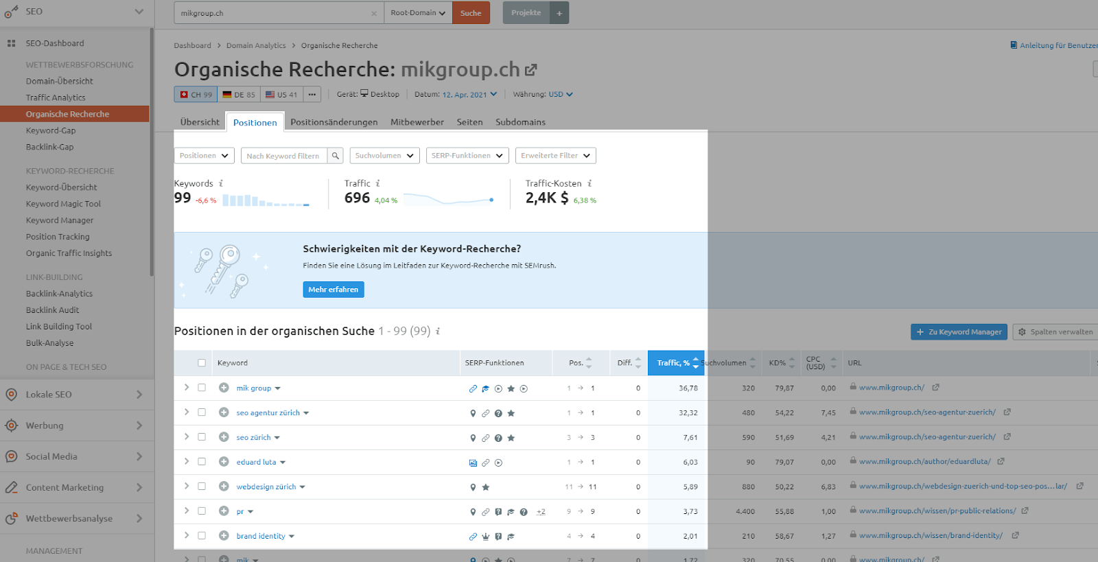Screen dimensions: 1098x562
Task: Select the DE 85 database tab
Action: tap(239, 95)
